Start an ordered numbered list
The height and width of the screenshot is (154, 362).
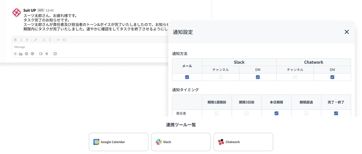tap(44, 40)
